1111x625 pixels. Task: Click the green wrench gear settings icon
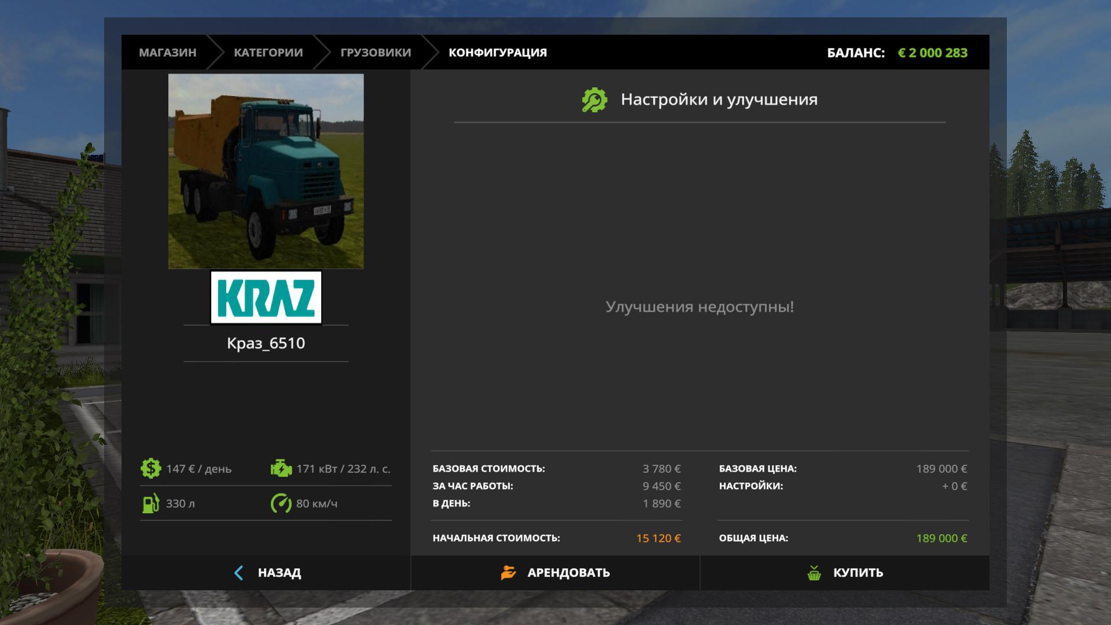click(594, 100)
